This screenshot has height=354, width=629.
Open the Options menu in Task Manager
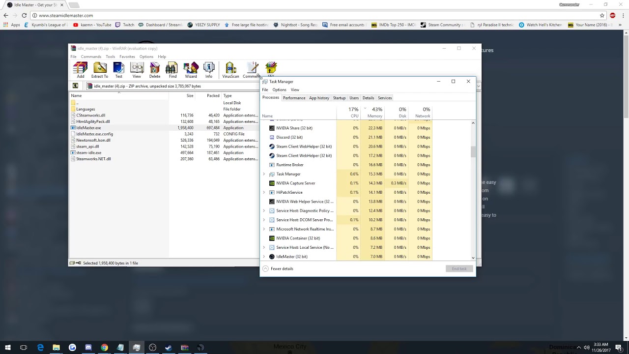click(x=279, y=89)
